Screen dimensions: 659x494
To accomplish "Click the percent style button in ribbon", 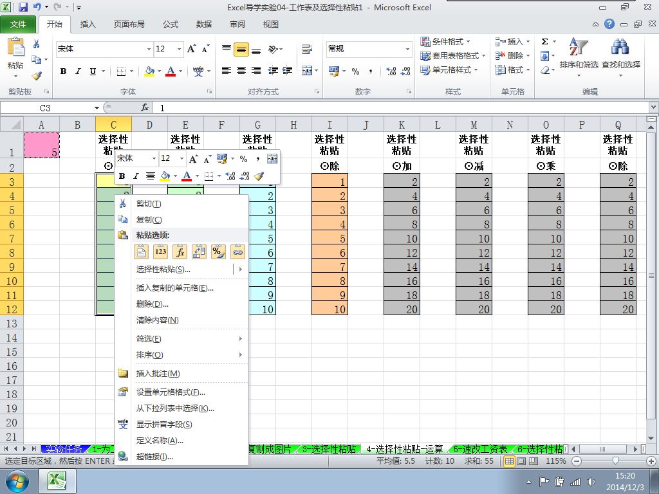I will pos(355,71).
